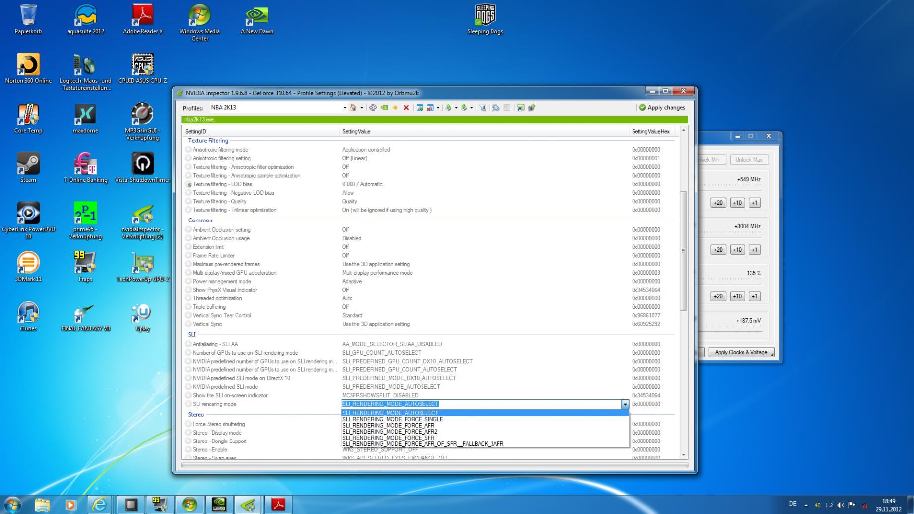Click the shortcut arrow icon in the toolbar

520,108
